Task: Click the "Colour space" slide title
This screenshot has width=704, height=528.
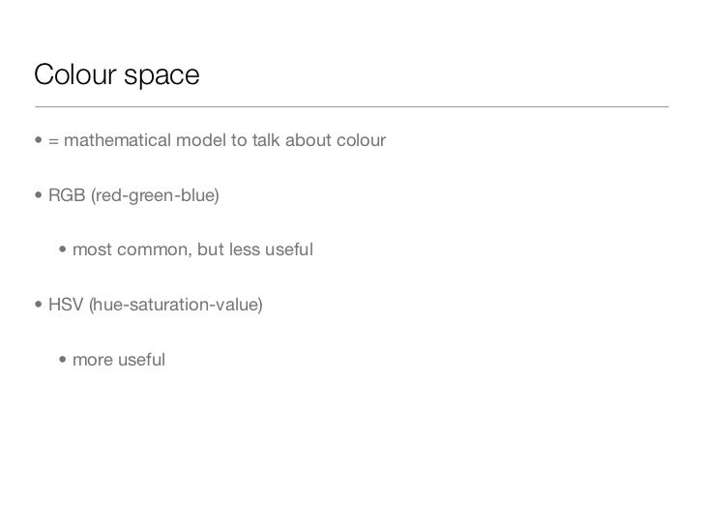Action: click(116, 73)
